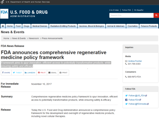The image size is (159, 119).
Task: Click Twitter bird icon beside Follow @US_FDA
Action: coord(127,96)
